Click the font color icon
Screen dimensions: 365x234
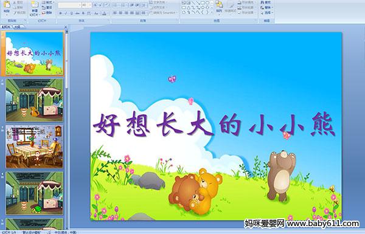(104, 13)
